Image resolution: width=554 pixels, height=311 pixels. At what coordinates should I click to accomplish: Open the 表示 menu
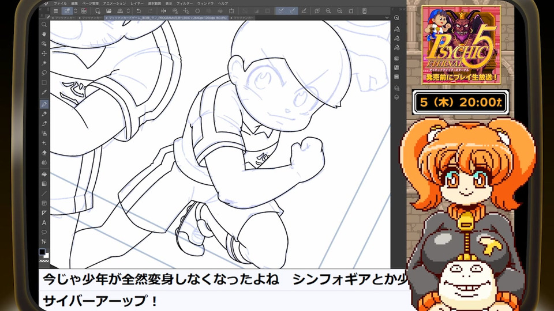tap(169, 3)
